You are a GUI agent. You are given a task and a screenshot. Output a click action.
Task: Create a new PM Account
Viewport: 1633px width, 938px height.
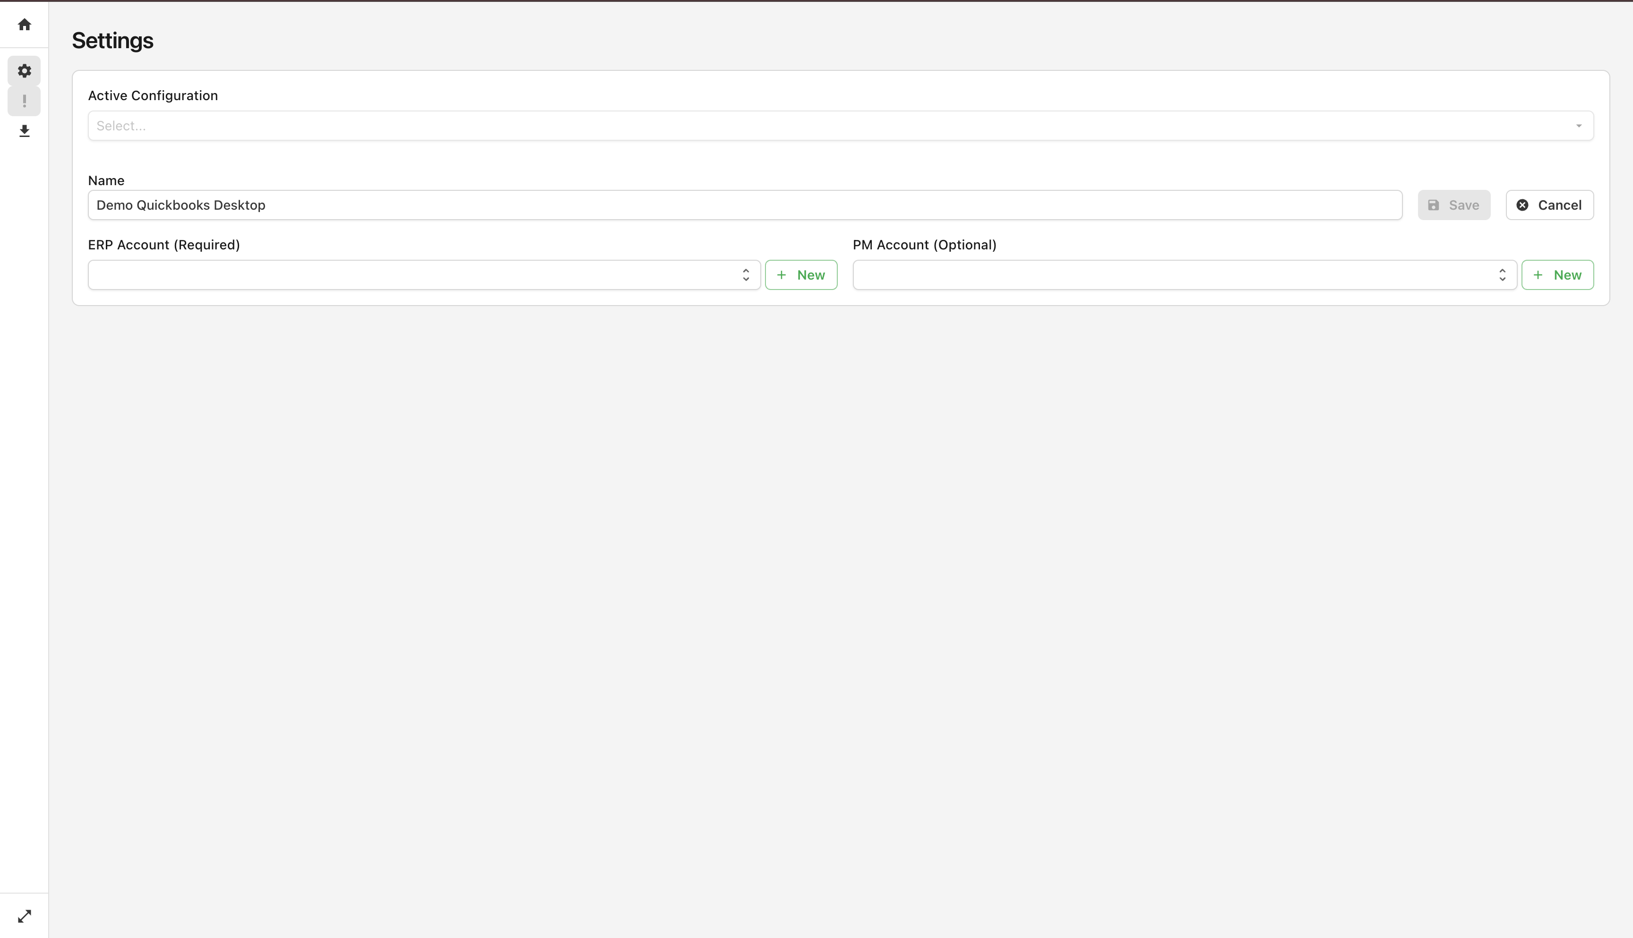click(1557, 274)
